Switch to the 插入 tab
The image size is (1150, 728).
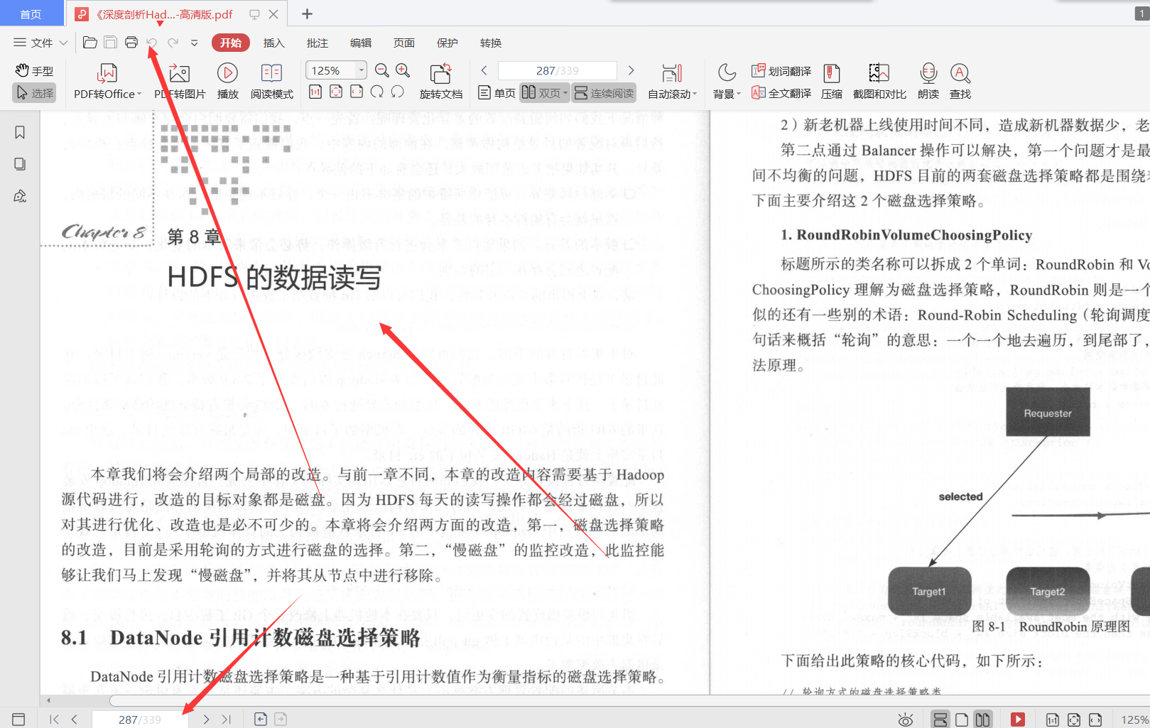point(273,43)
